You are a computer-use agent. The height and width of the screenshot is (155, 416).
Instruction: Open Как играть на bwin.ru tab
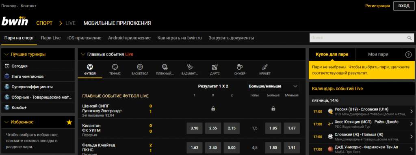(180, 38)
